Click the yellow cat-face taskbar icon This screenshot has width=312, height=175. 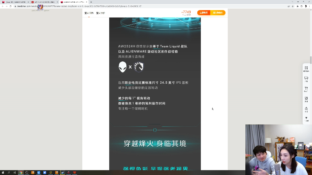[x=51, y=173]
